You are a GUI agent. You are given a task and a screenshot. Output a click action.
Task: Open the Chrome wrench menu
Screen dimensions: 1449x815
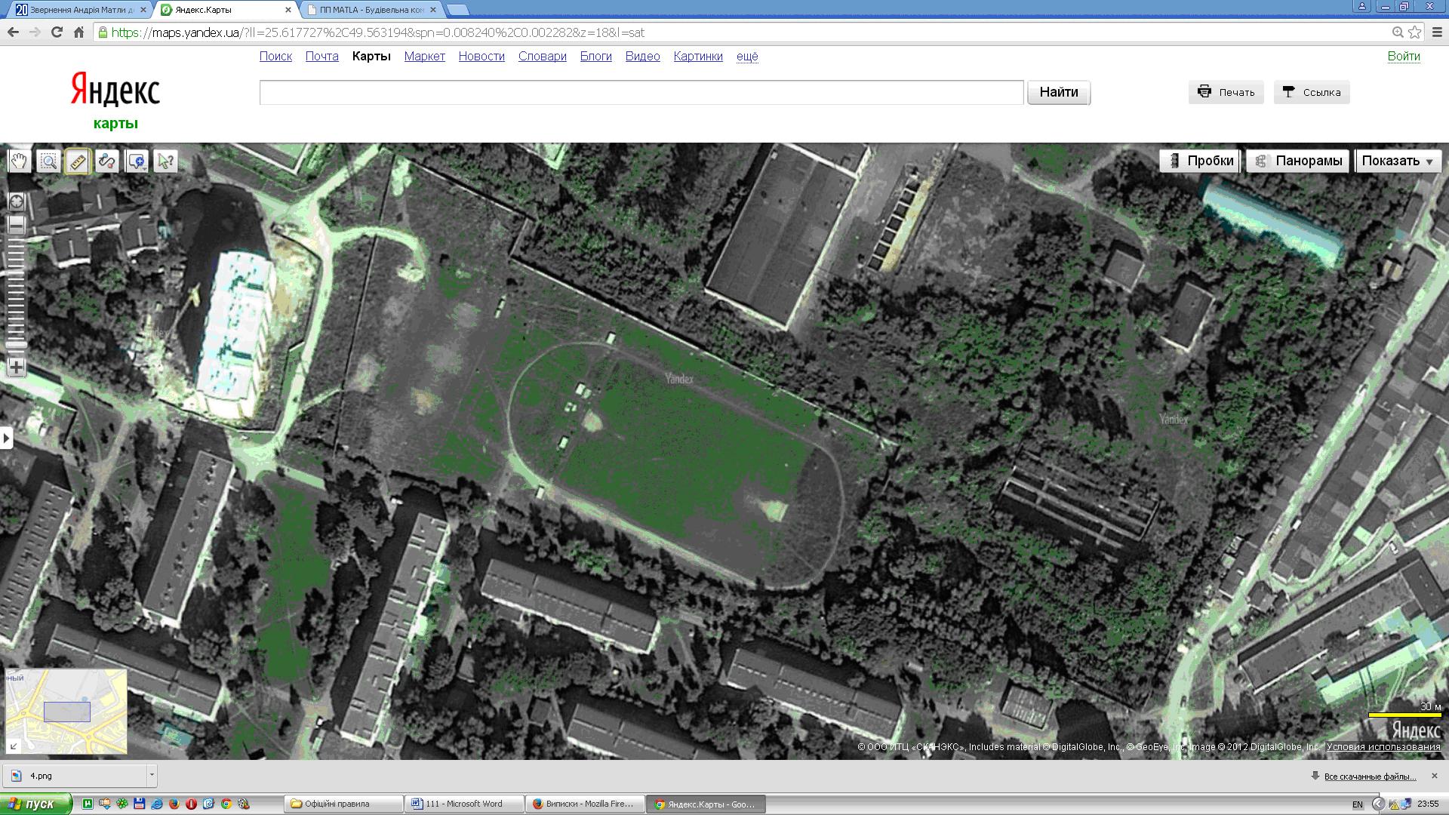pos(1437,32)
